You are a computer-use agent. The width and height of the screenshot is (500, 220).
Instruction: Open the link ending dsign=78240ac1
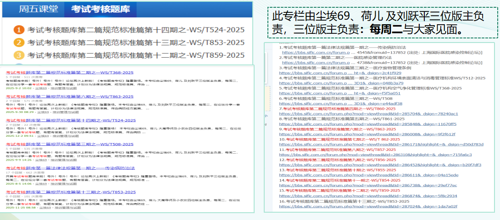368,113
